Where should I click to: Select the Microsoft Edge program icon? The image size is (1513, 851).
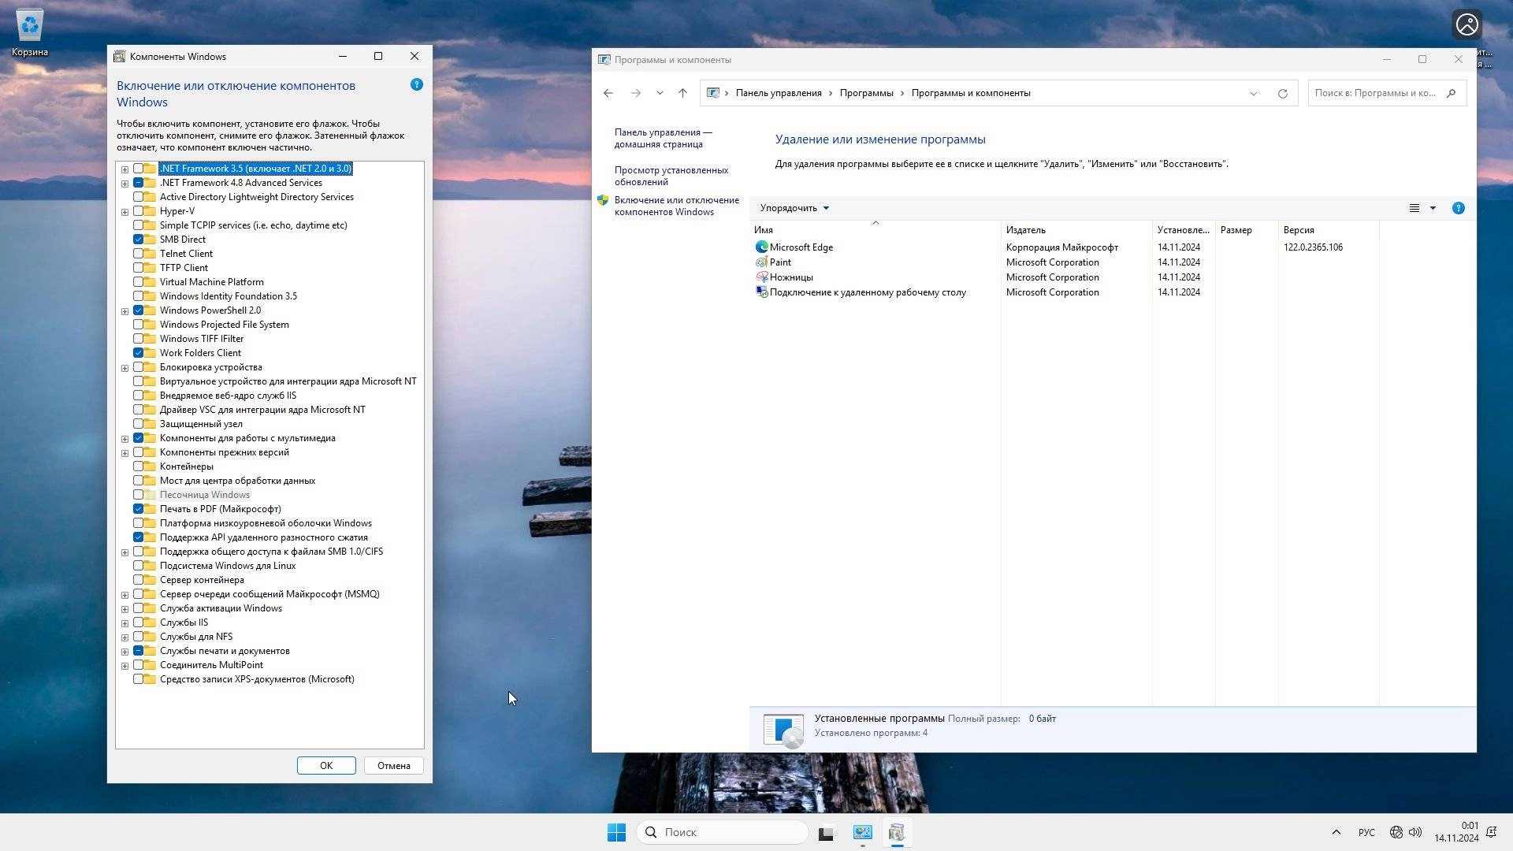[761, 247]
